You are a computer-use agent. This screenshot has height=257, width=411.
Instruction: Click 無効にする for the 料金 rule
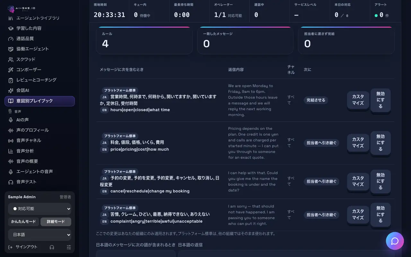(380, 143)
